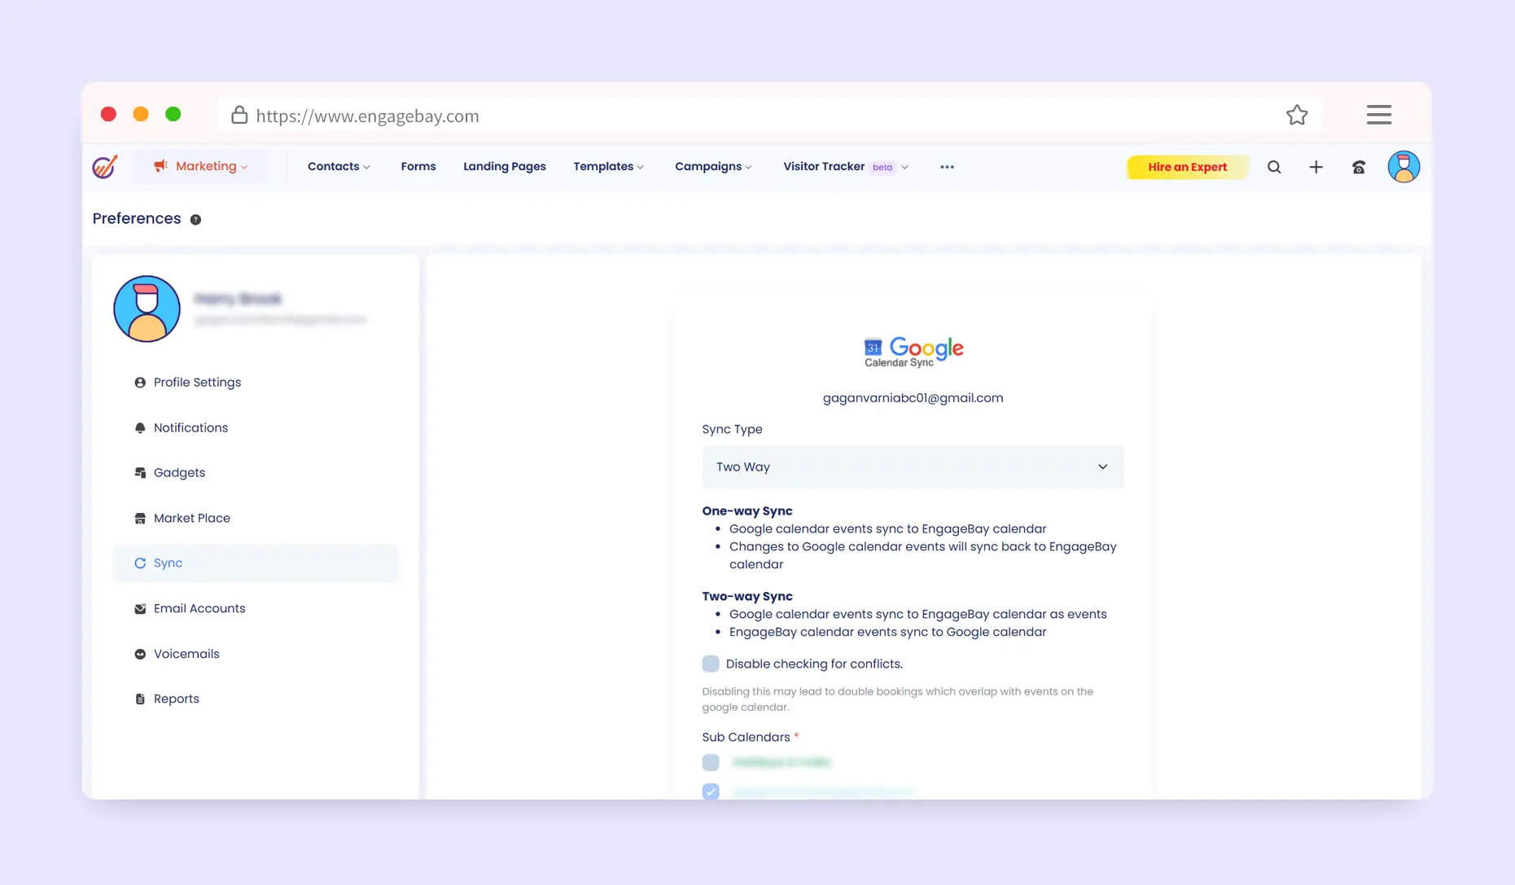Open the phone dialer icon

pos(1359,167)
